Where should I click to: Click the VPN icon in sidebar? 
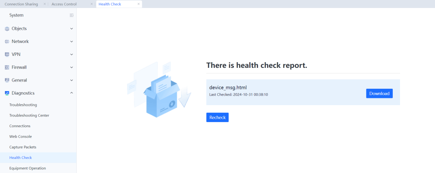(7, 55)
